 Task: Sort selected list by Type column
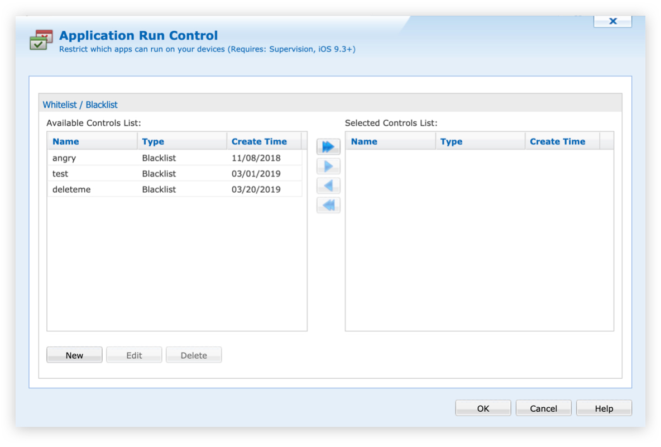(451, 141)
